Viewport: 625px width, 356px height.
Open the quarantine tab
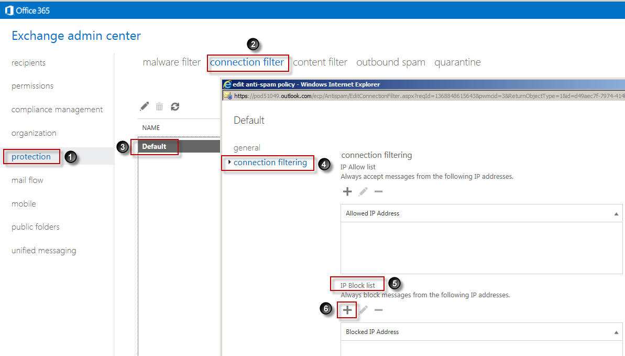[457, 62]
